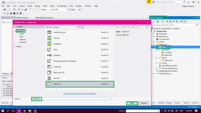Open the Error List tab

pos(5,103)
